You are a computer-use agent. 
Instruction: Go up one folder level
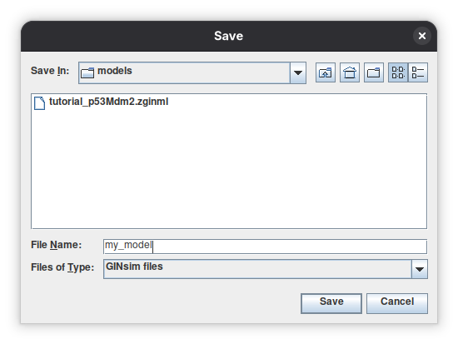pyautogui.click(x=326, y=72)
